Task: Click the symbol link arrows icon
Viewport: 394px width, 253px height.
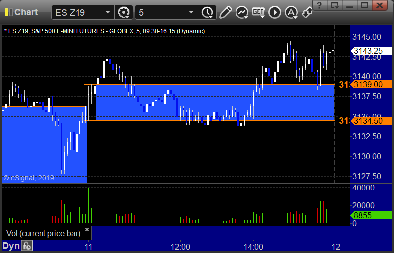Action: pyautogui.click(x=307, y=12)
